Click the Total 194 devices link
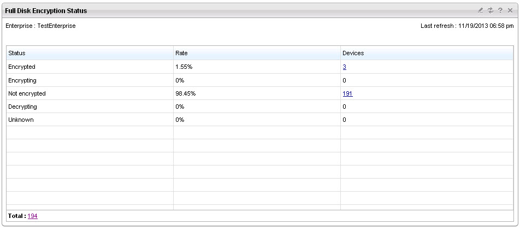The width and height of the screenshot is (520, 230). pyautogui.click(x=32, y=216)
